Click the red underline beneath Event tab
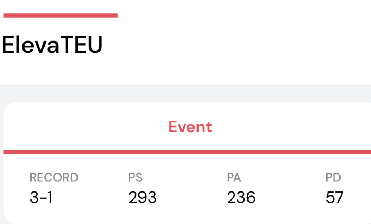Screen dimensions: 371x224 (187, 152)
